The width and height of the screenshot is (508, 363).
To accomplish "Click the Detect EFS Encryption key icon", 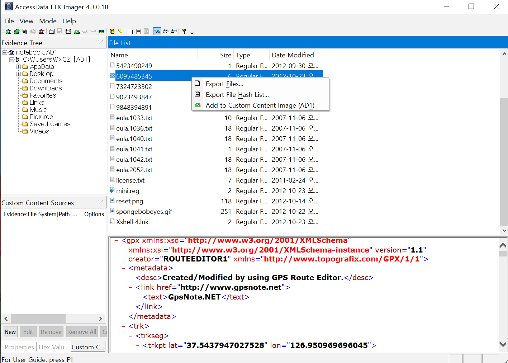I will click(x=120, y=32).
